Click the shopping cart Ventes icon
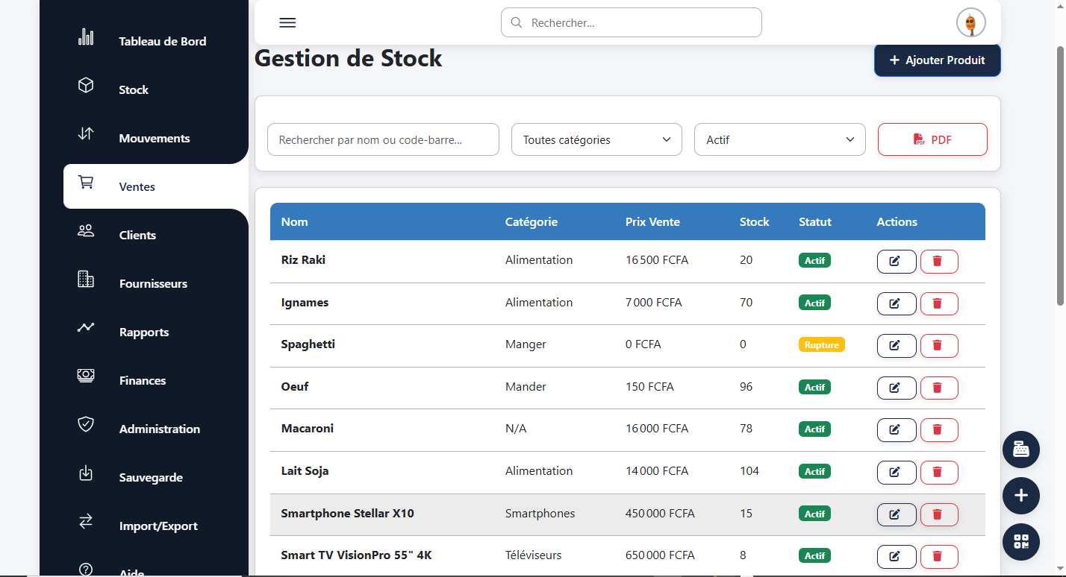The height and width of the screenshot is (577, 1066). coord(86,182)
